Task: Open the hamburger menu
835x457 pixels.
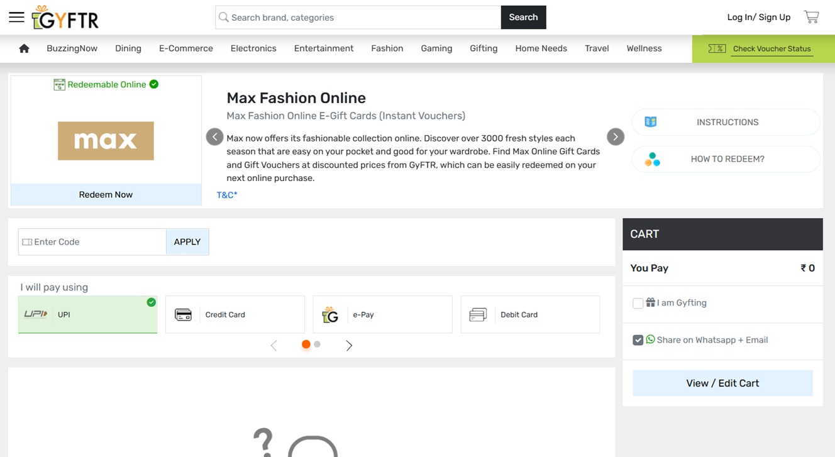Action: (16, 17)
